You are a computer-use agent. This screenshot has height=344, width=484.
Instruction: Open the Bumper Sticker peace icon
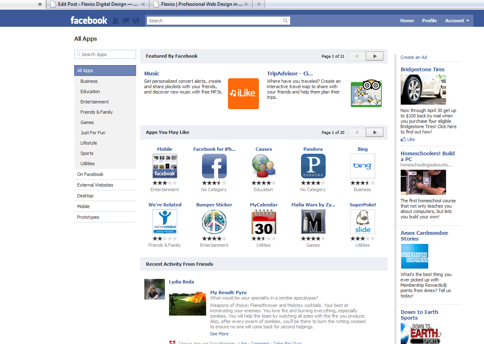[214, 222]
